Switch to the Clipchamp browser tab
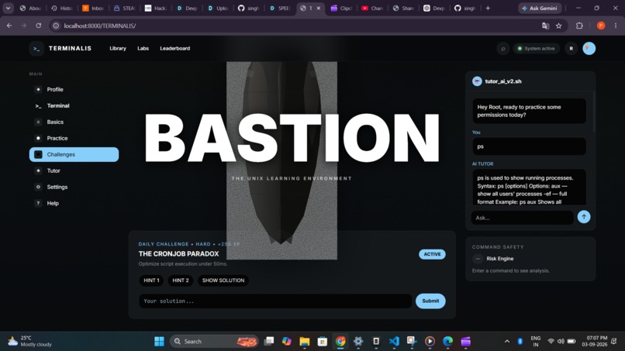The width and height of the screenshot is (625, 351). tap(340, 8)
